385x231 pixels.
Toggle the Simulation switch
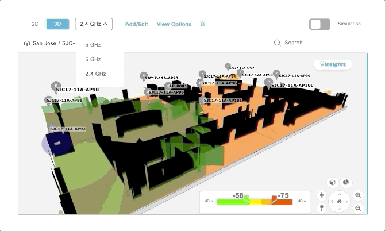tap(319, 24)
